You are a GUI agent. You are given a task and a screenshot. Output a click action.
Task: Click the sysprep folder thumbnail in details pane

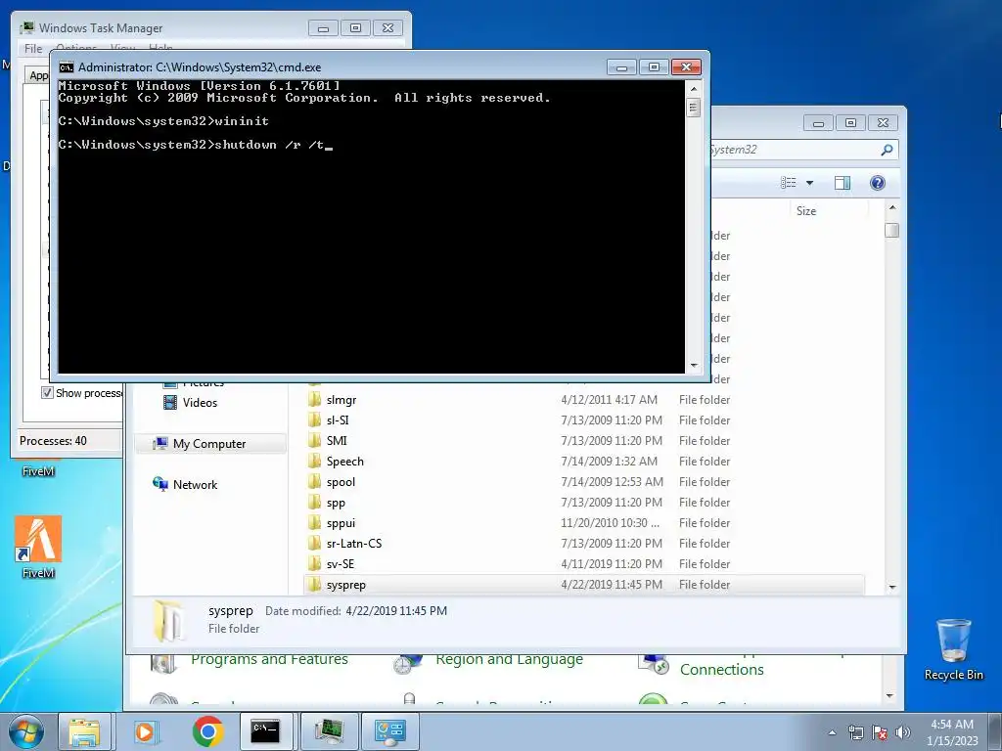pyautogui.click(x=168, y=620)
